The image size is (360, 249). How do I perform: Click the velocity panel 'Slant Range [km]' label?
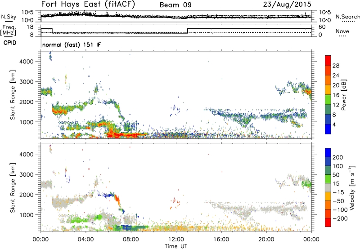click(13, 187)
